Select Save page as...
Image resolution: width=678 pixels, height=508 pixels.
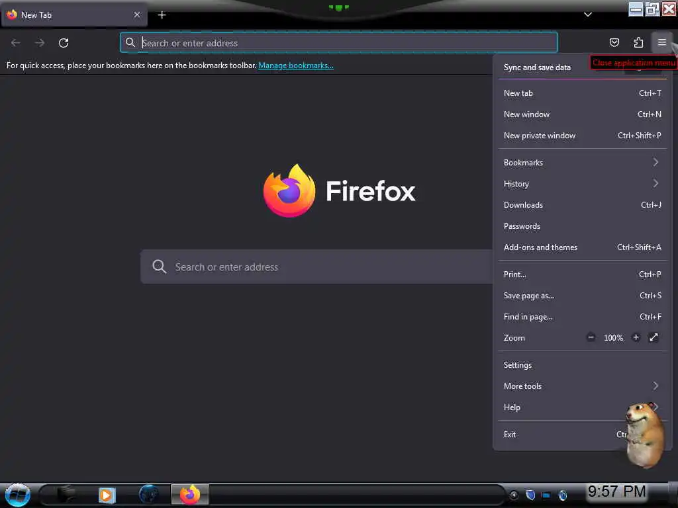coord(582,296)
